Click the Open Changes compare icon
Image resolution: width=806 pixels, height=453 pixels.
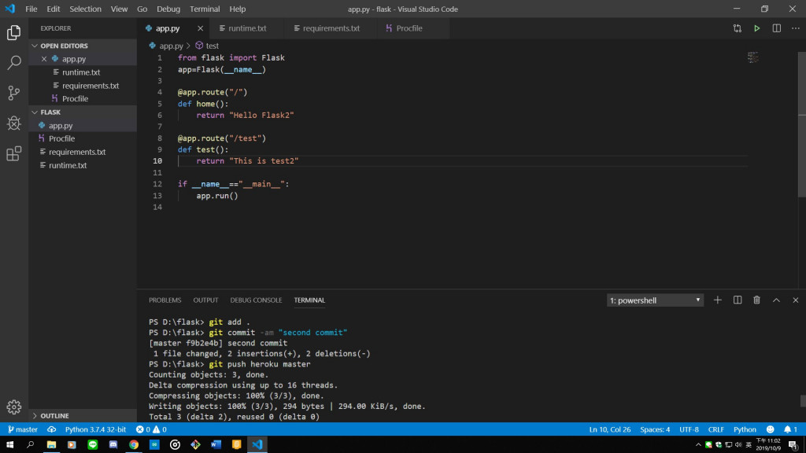(737, 28)
